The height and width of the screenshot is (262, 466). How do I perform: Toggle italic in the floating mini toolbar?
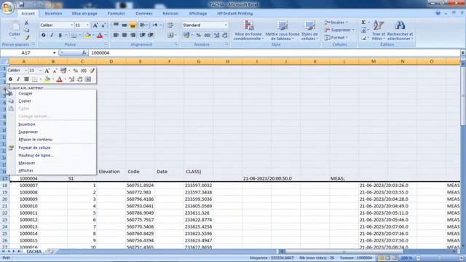pyautogui.click(x=18, y=79)
